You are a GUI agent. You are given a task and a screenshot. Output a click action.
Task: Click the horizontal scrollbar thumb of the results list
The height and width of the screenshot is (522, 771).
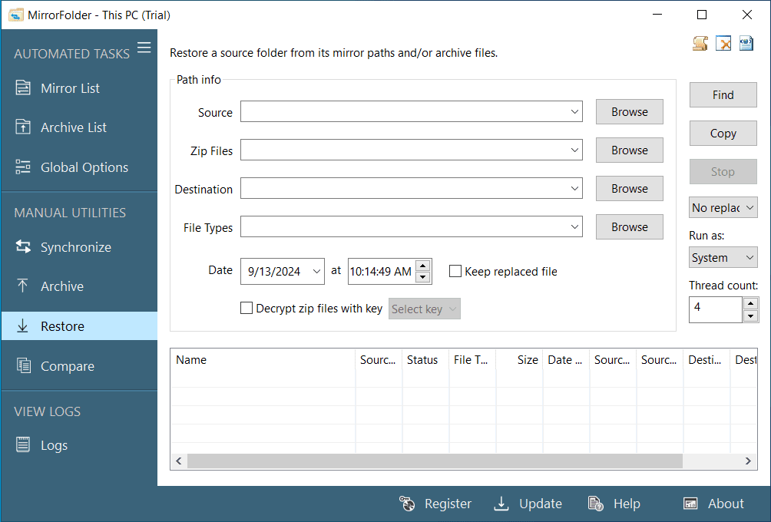pyautogui.click(x=435, y=461)
